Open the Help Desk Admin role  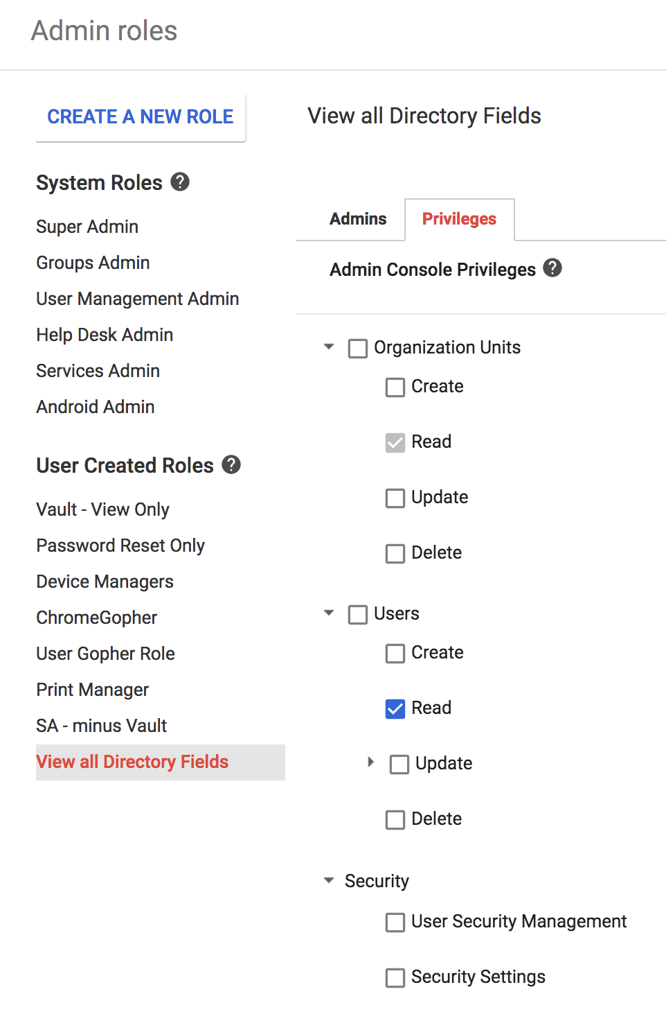coord(105,335)
